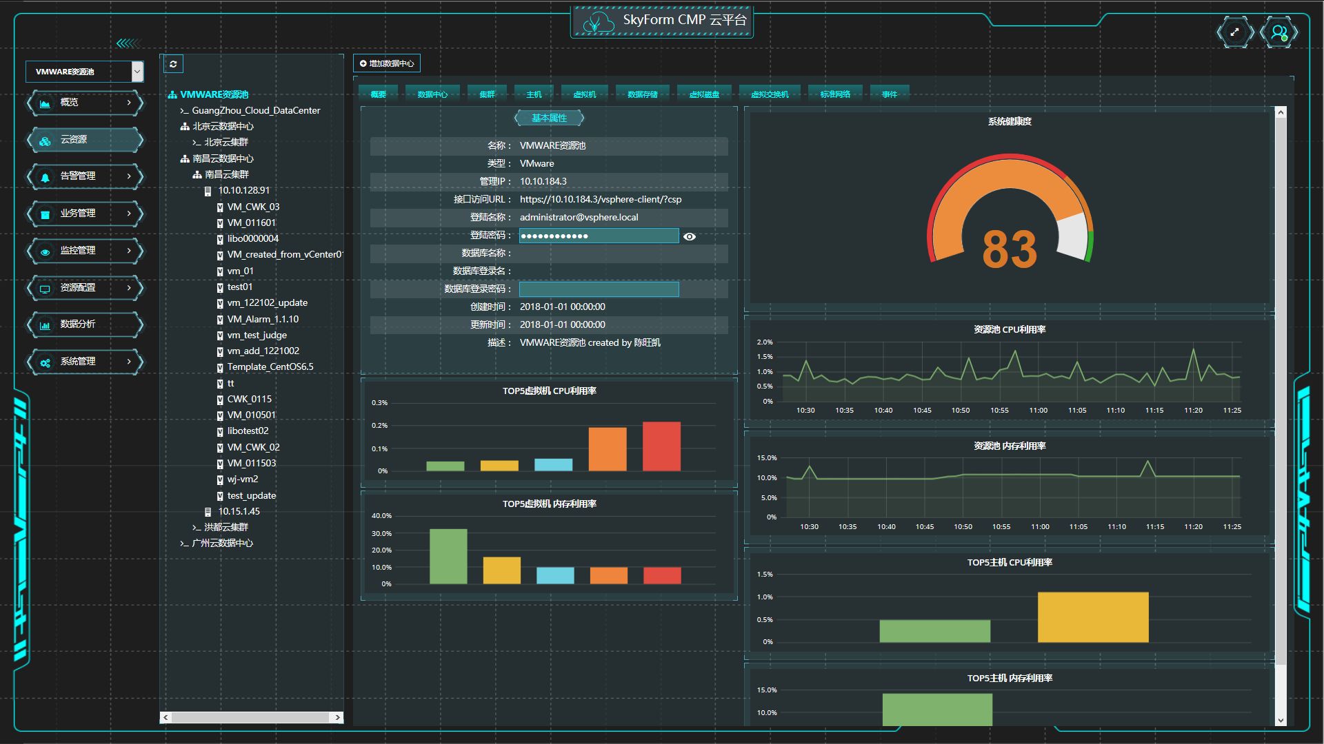Expand the 告警管理 menu chevron
This screenshot has height=744, width=1324.
(129, 176)
